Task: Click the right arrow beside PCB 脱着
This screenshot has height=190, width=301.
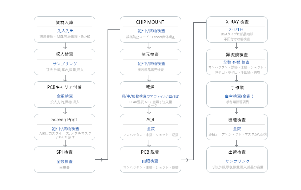Action: coord(187,160)
